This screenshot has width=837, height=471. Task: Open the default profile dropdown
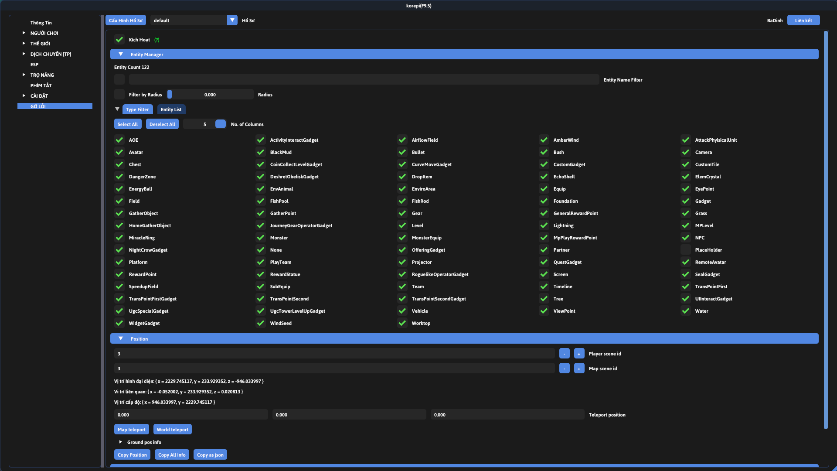pyautogui.click(x=232, y=20)
